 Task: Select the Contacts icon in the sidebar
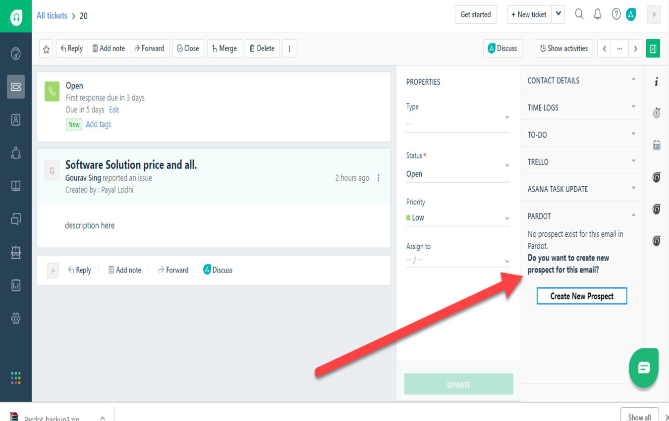pyautogui.click(x=16, y=119)
